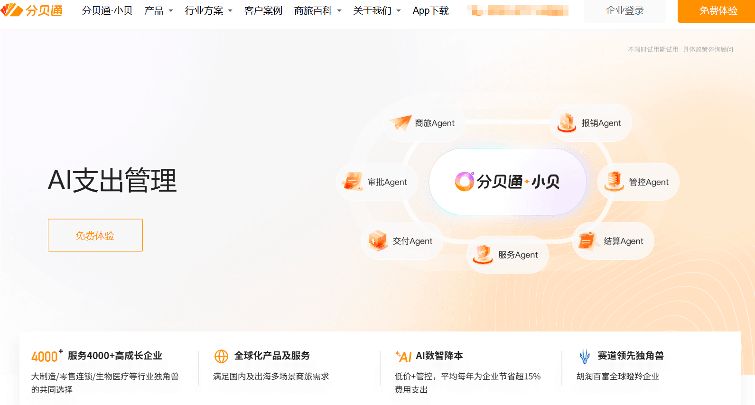Open the App下载 nav item

(x=430, y=10)
